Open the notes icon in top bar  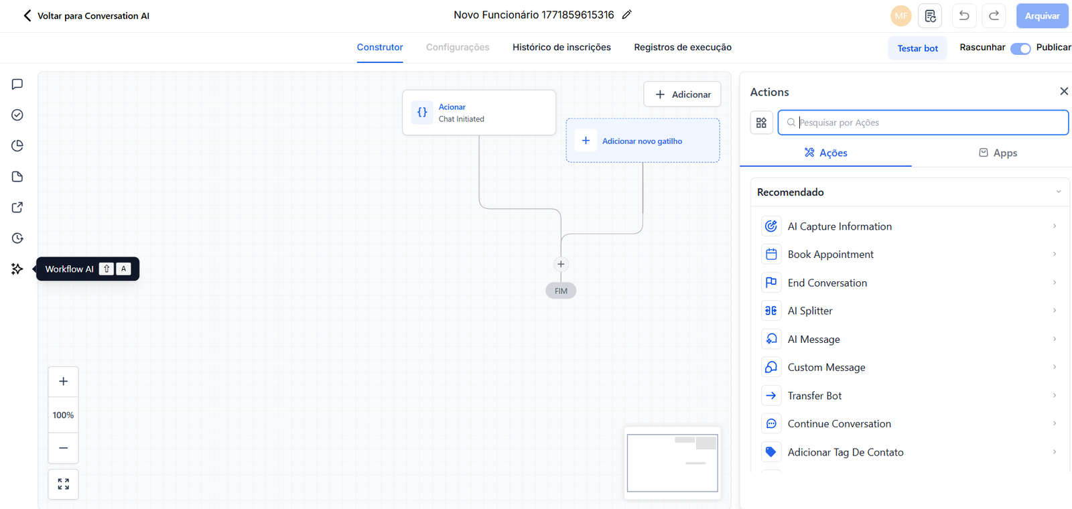930,15
